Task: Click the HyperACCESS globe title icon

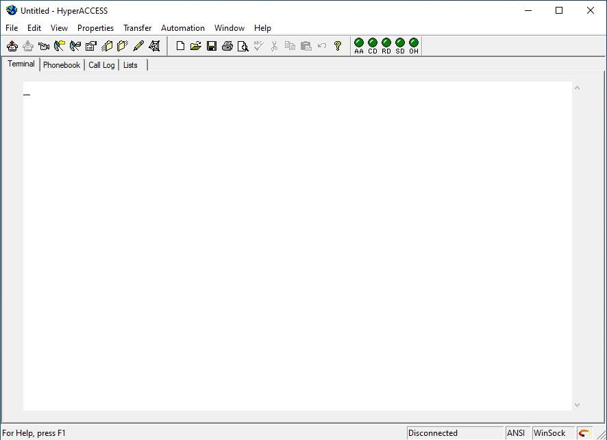Action: coord(12,10)
